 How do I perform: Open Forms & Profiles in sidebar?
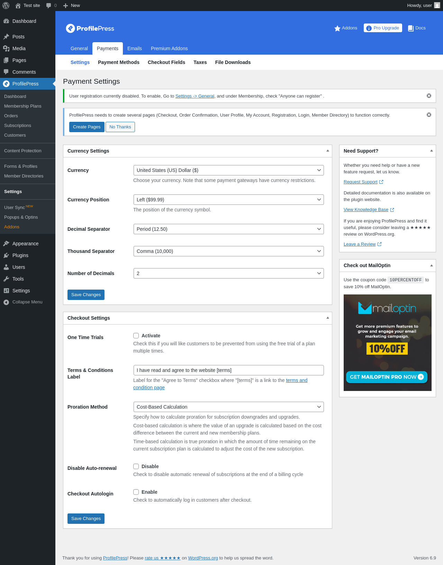click(21, 166)
